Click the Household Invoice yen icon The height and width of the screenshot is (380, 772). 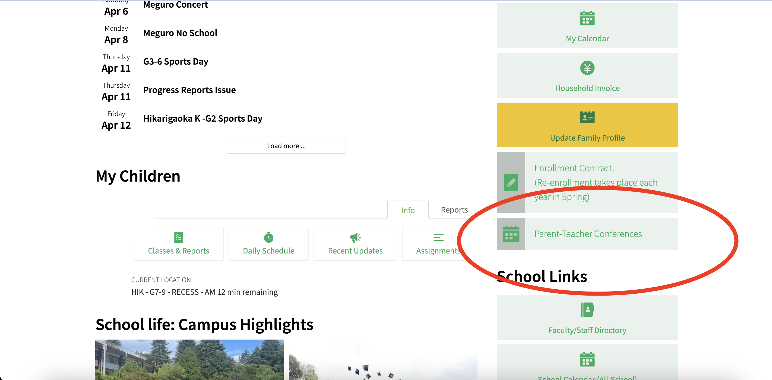point(587,68)
